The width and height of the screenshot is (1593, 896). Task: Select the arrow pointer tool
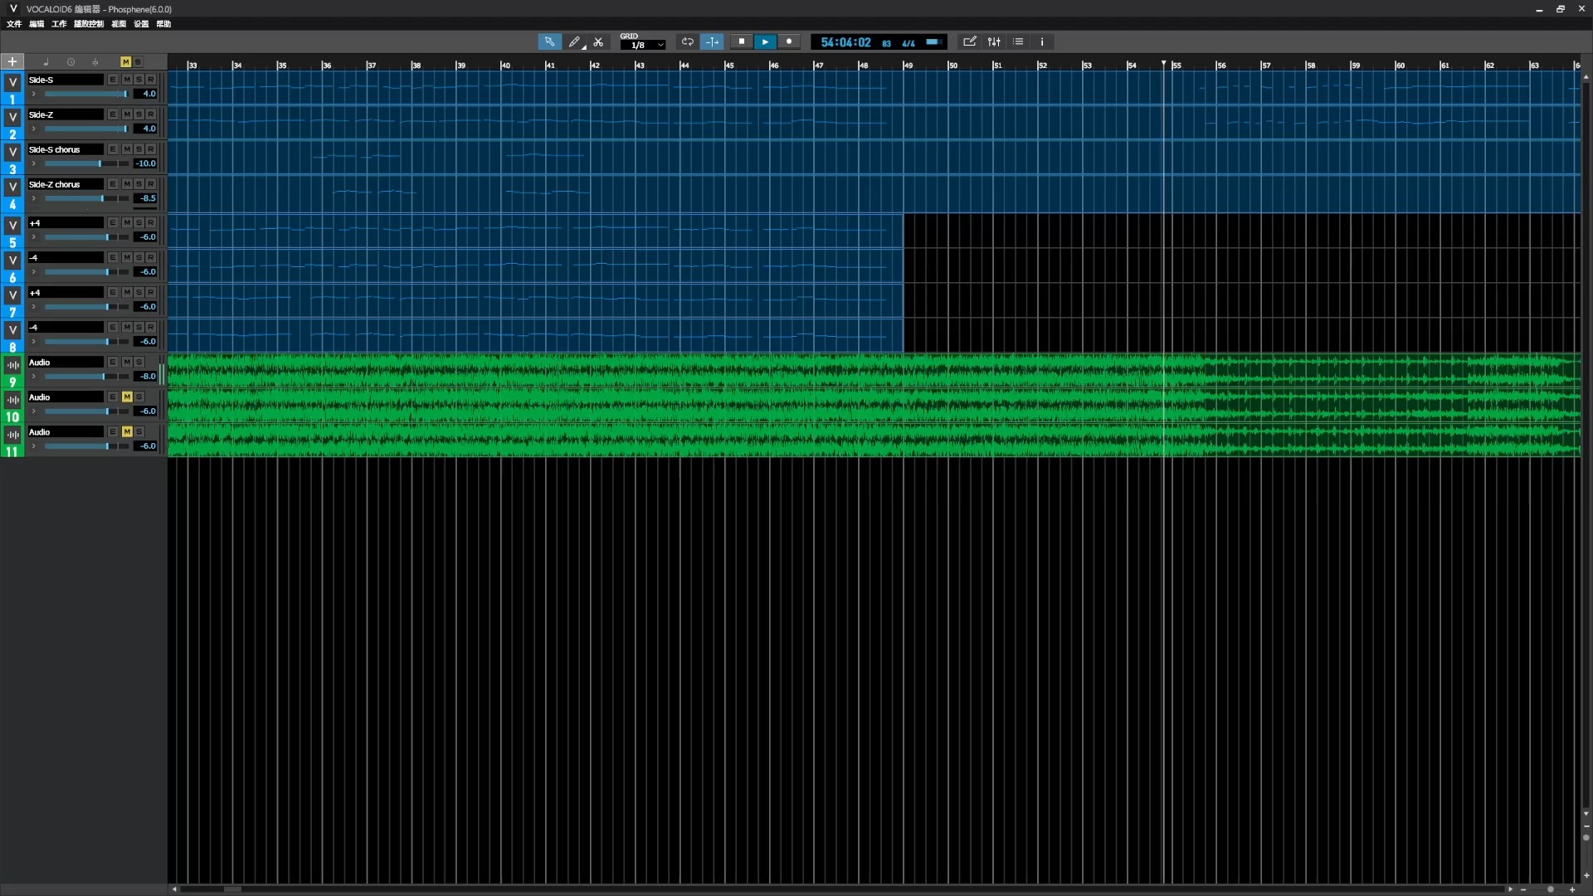pos(549,41)
